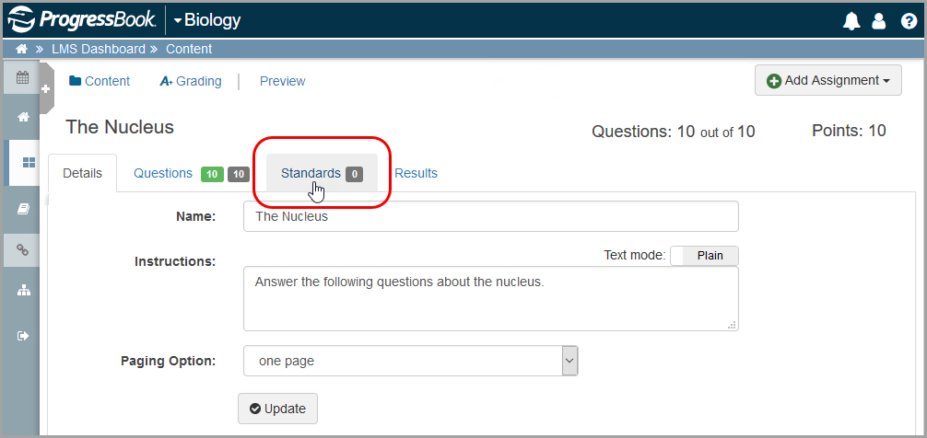Viewport: 927px width, 438px height.
Task: Click the Update button
Action: [278, 409]
